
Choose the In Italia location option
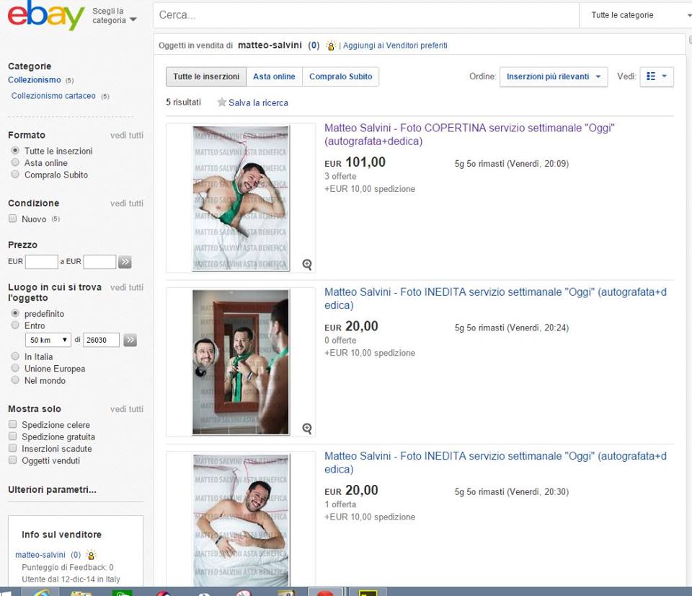[15, 356]
